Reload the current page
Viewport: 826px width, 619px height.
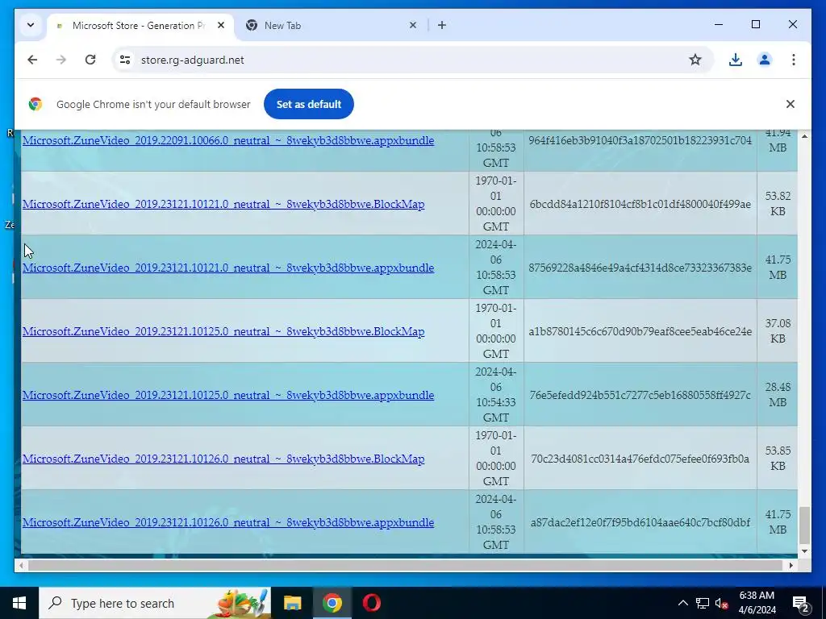click(x=90, y=60)
